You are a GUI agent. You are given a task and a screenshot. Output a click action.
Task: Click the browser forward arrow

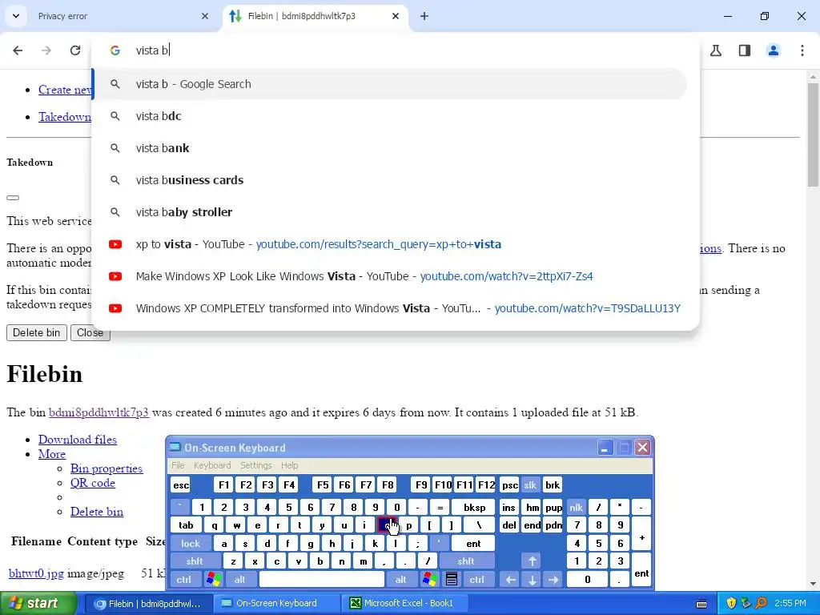point(46,50)
